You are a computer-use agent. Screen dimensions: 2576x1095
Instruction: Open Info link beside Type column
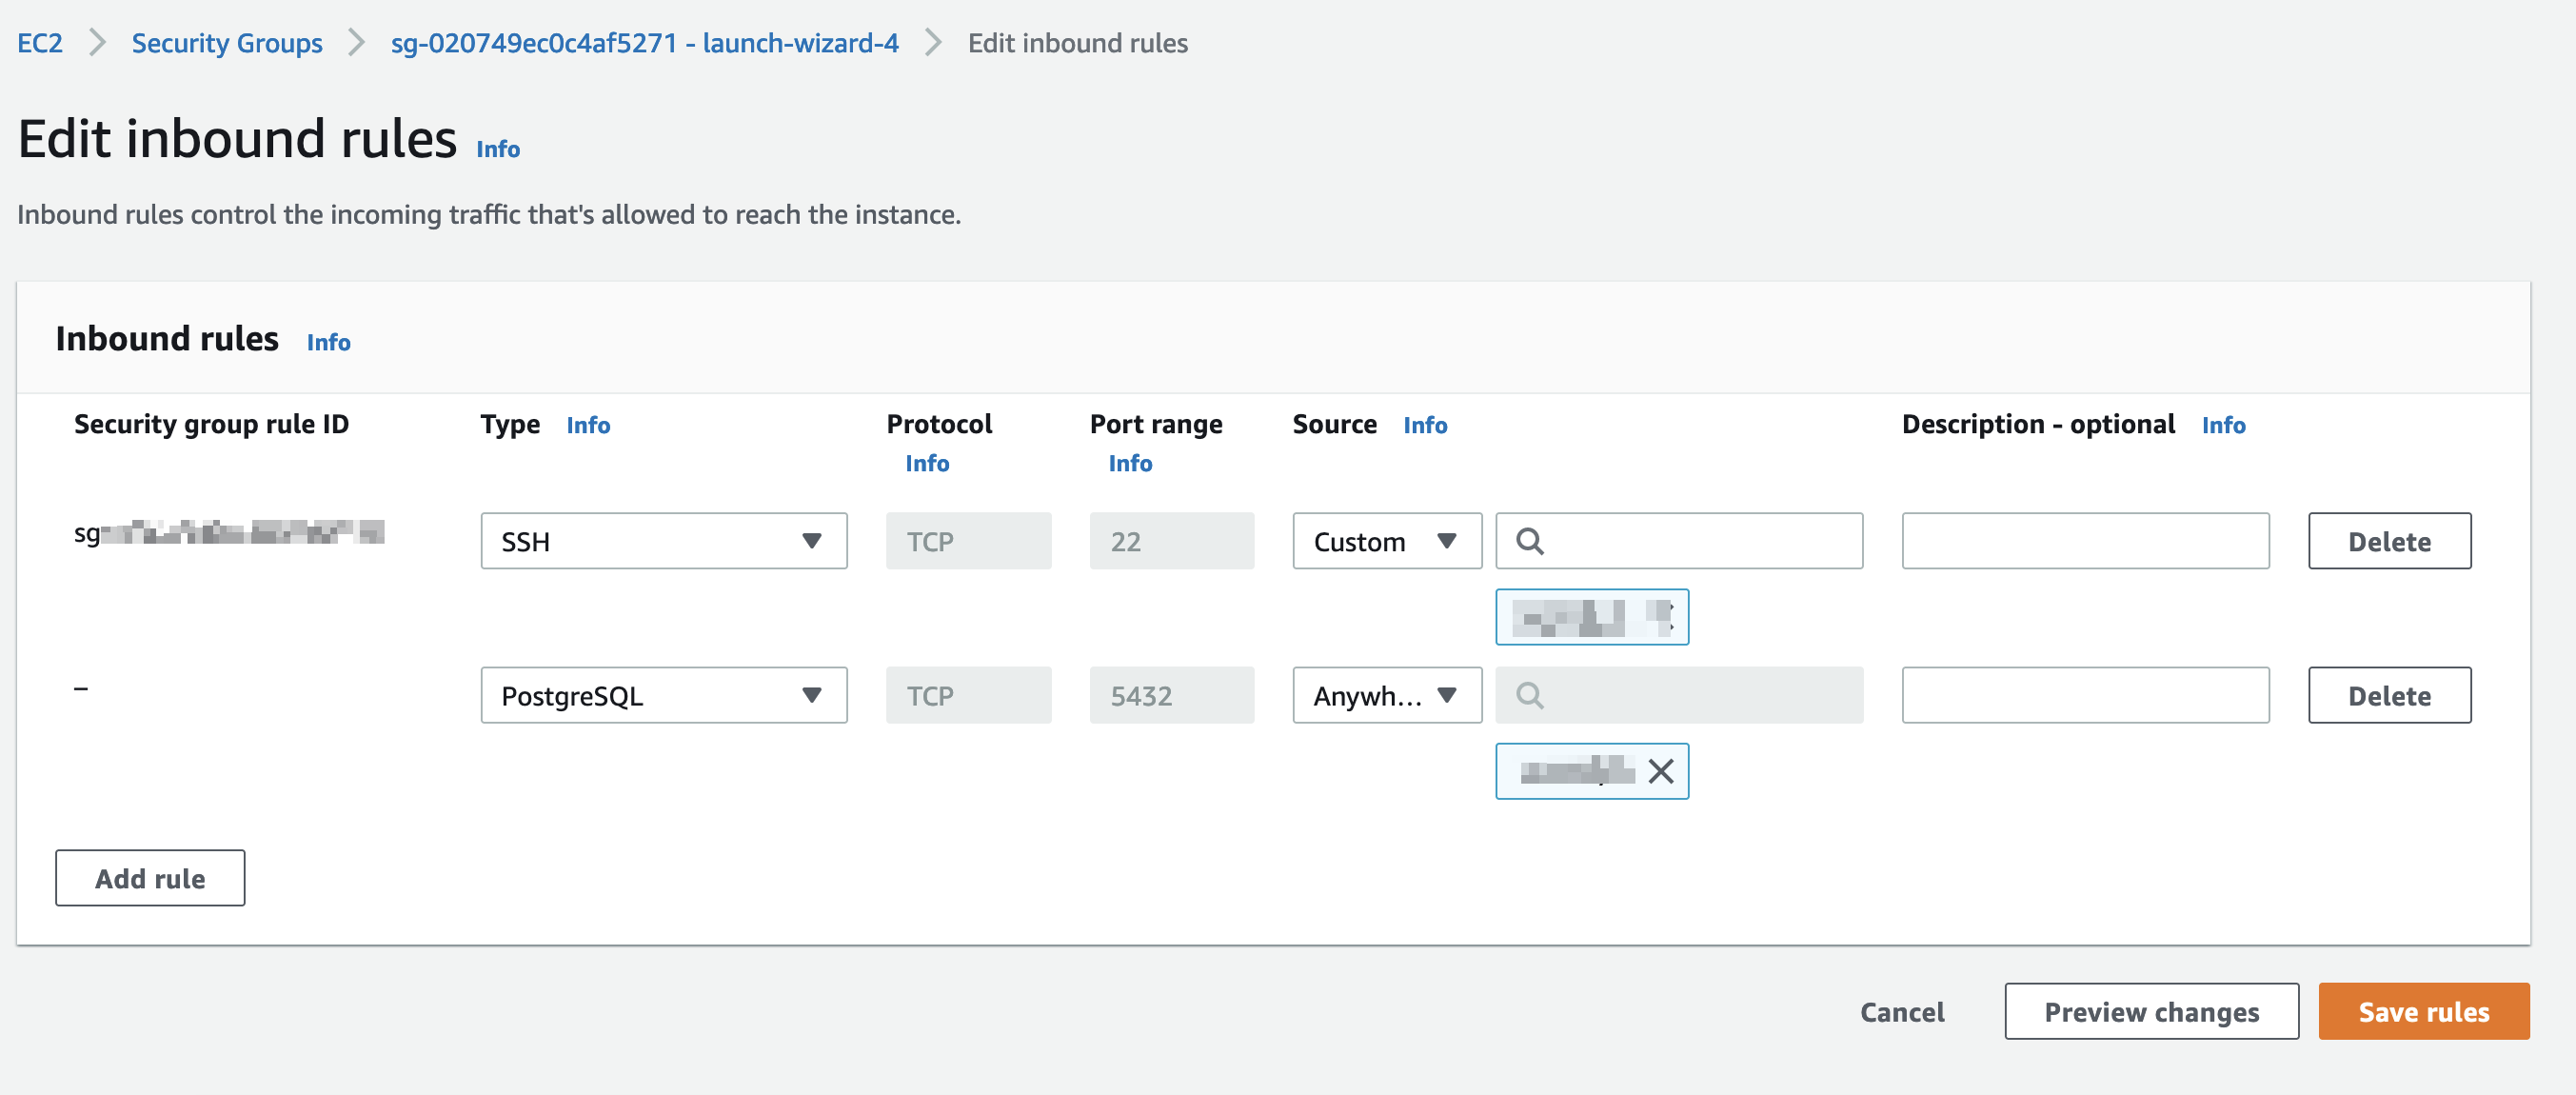coord(587,425)
